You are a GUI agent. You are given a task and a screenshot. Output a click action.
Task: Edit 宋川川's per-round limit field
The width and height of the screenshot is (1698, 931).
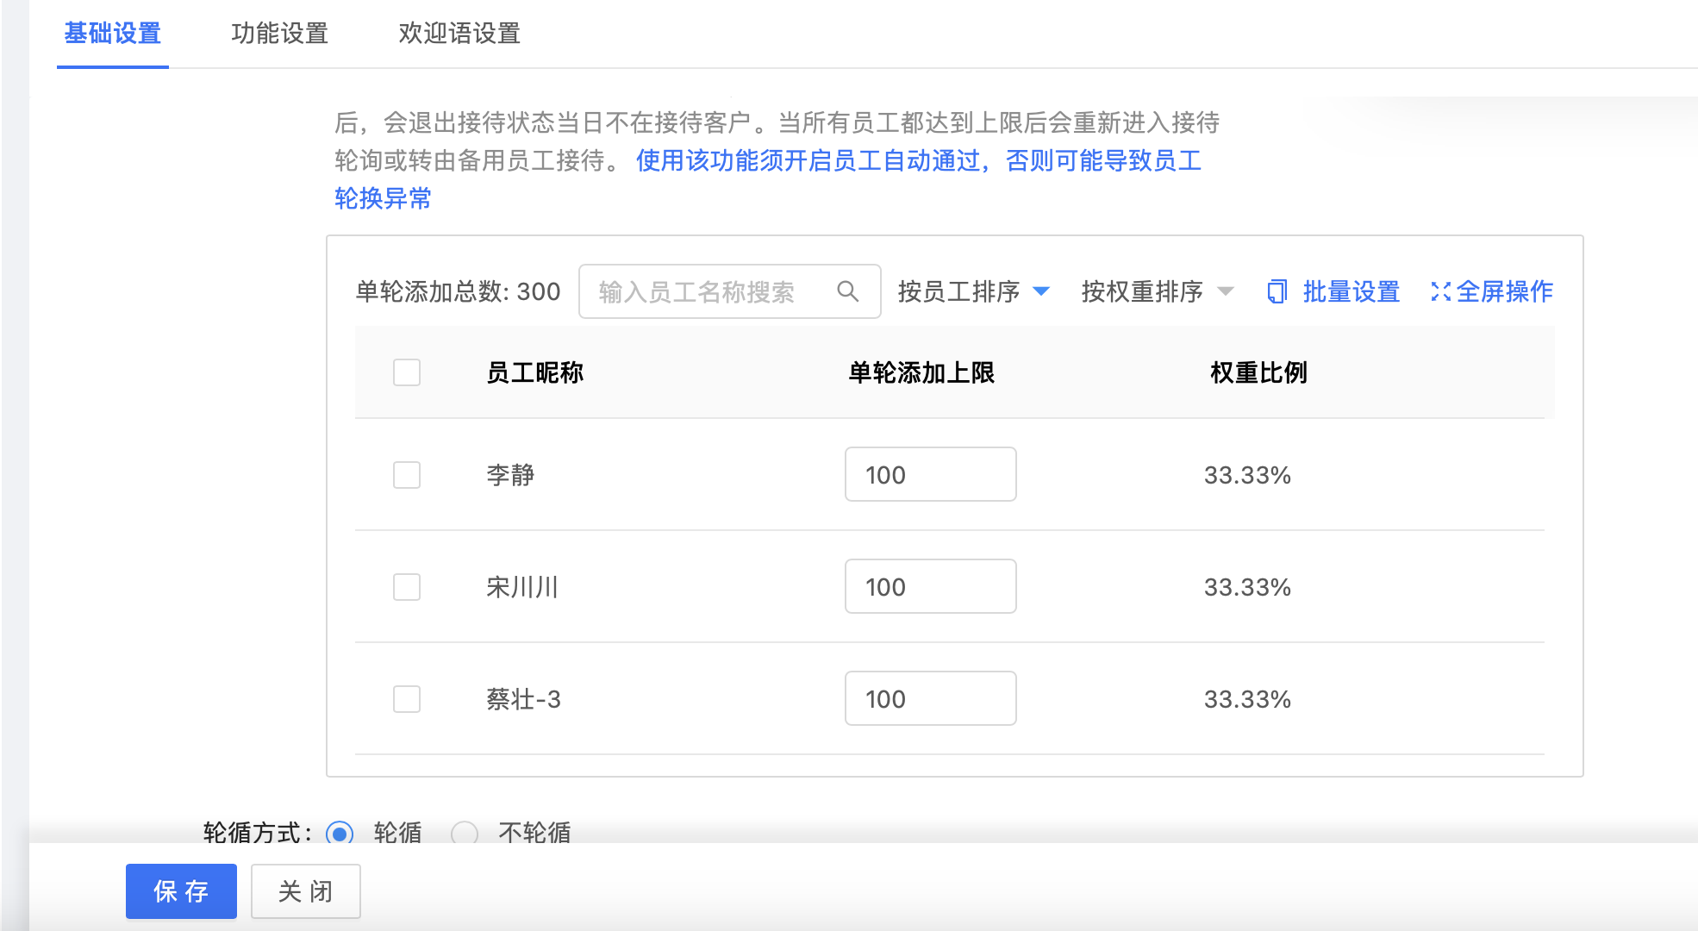[x=931, y=586]
